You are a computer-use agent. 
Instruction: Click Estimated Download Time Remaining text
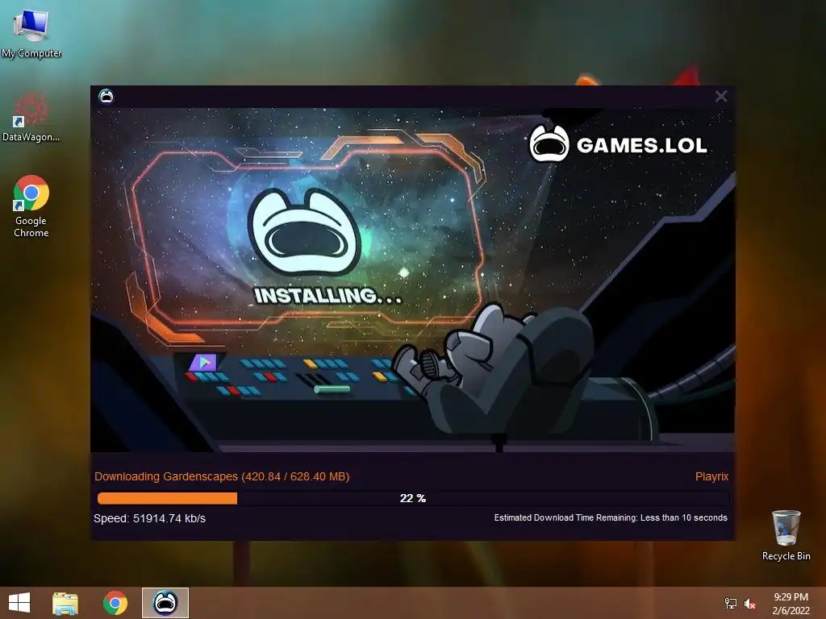pos(611,518)
